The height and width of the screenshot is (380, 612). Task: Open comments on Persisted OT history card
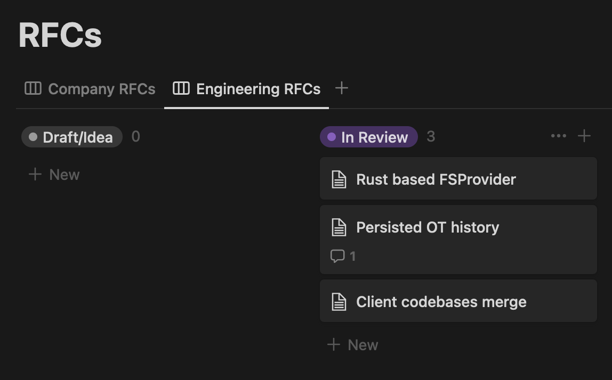343,256
